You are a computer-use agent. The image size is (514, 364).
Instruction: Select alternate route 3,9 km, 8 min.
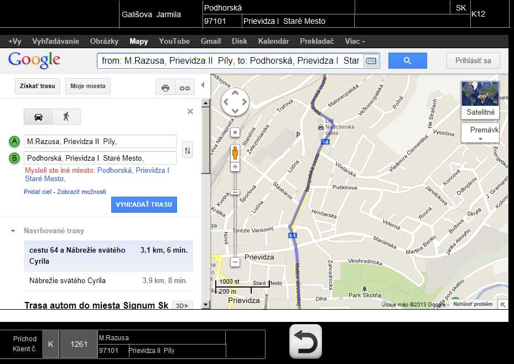pos(108,281)
